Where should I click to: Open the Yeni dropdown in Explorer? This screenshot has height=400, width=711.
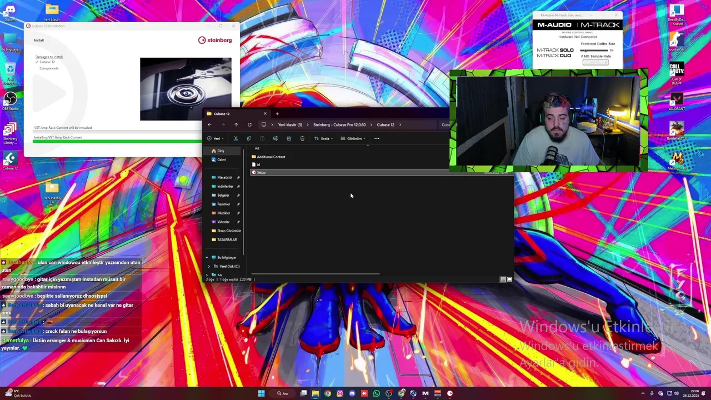click(216, 138)
